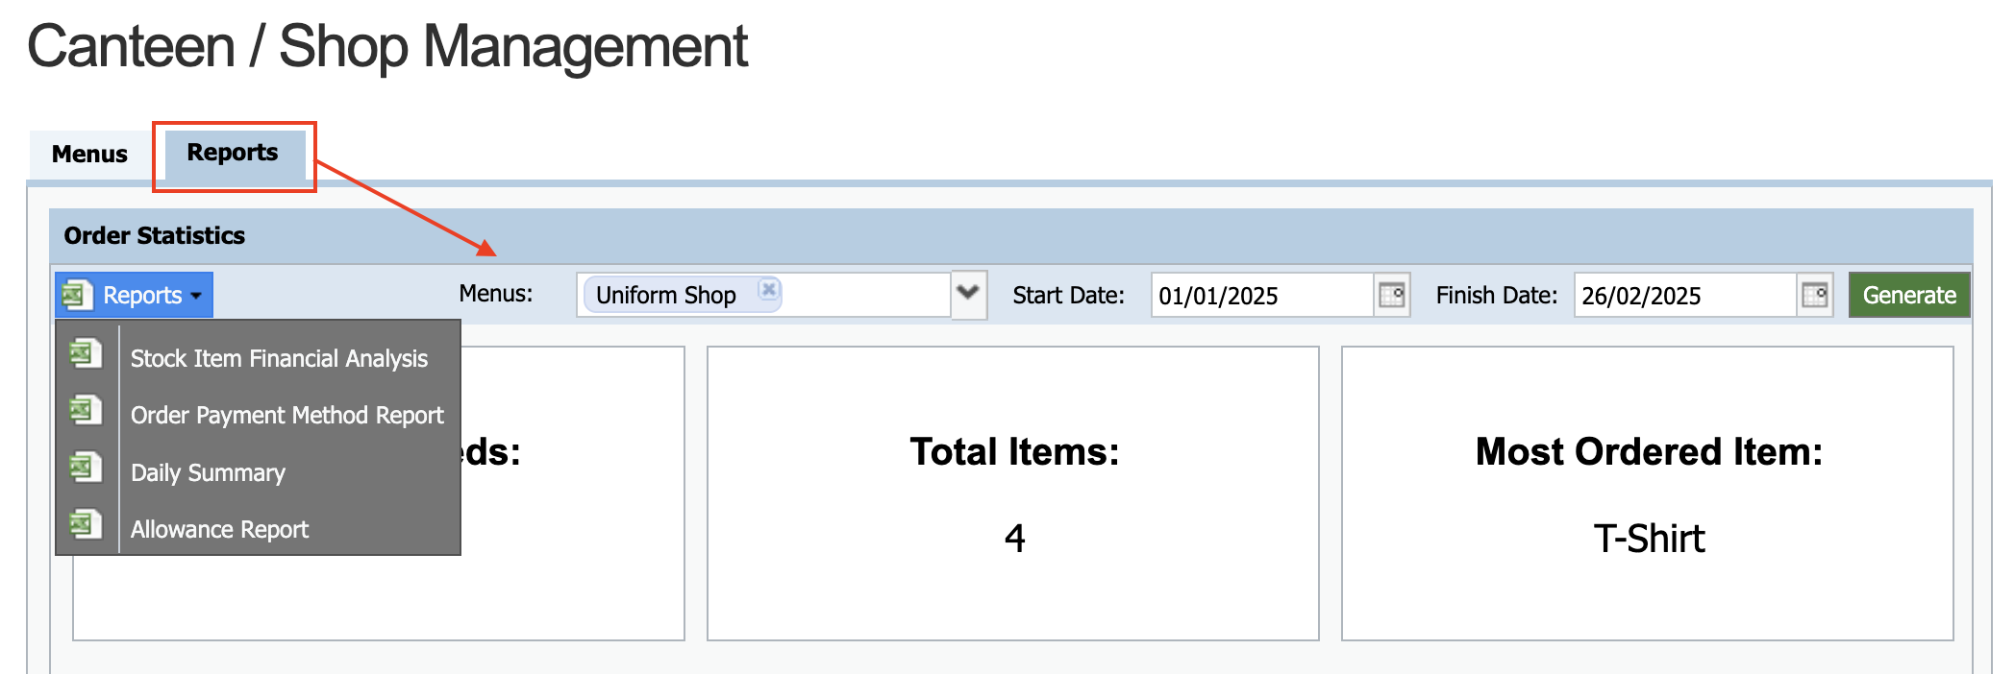Click spreadsheet icon on Reports dropdown button

[78, 295]
